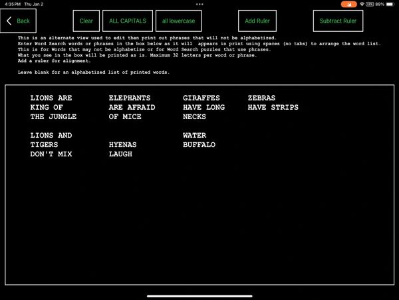Place cursor on the word BUFFALO
399x300 pixels.
[199, 144]
